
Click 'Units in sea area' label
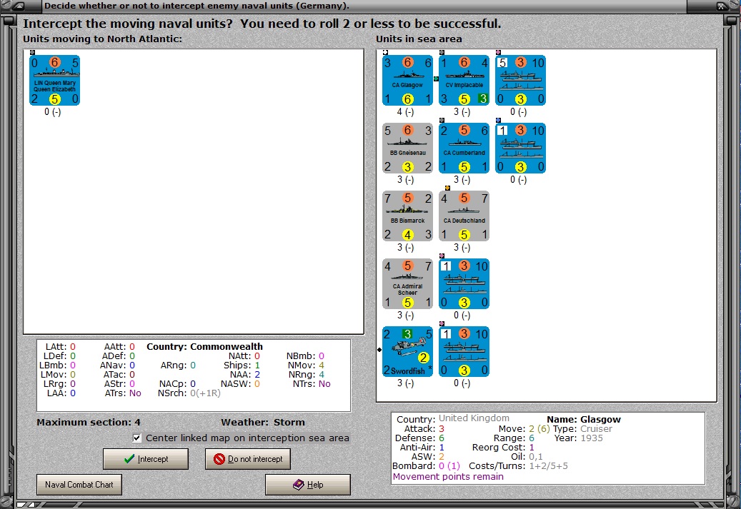[419, 39]
